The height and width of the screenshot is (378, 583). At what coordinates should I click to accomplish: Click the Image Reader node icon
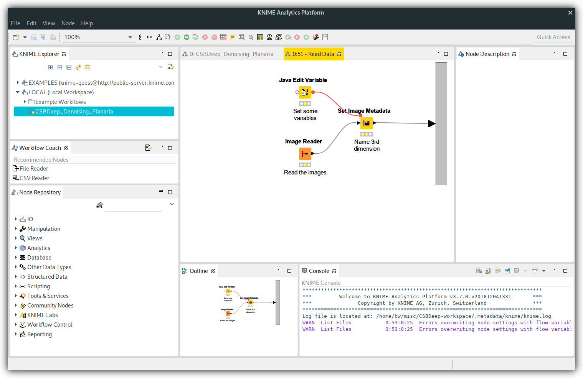[305, 154]
